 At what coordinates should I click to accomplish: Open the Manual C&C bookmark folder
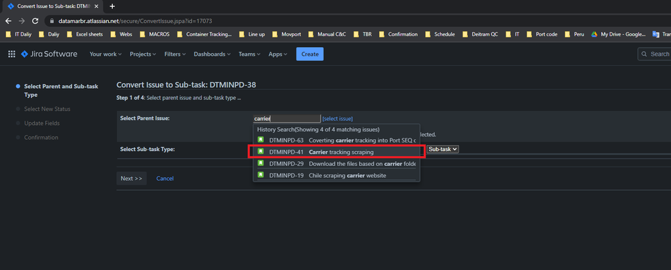[x=327, y=34]
